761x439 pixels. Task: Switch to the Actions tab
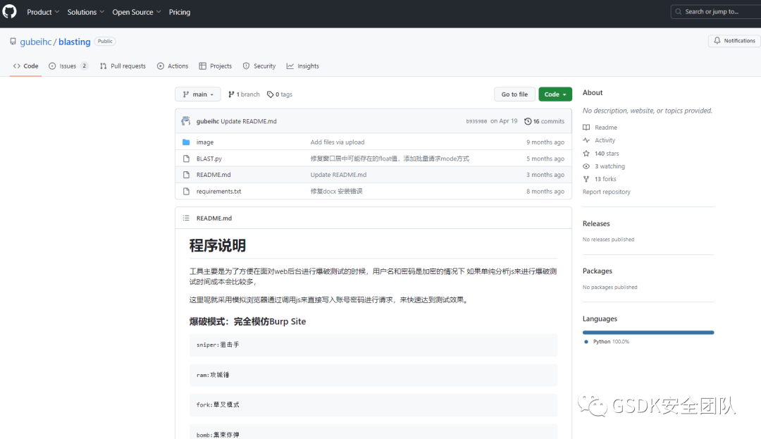coord(173,66)
